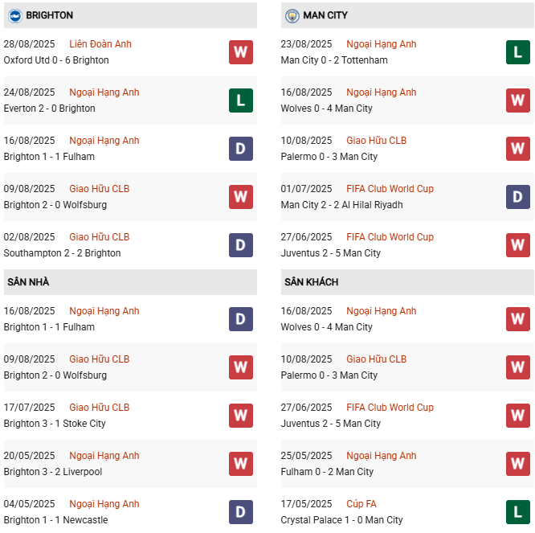Click the W badge for Brighton 3 - 2 Liverpool
Image resolution: width=535 pixels, height=533 pixels.
240,464
